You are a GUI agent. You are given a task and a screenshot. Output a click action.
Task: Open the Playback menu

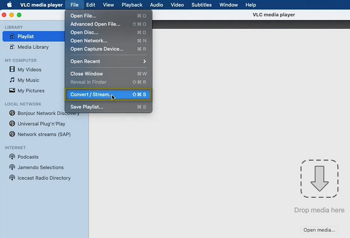click(132, 5)
